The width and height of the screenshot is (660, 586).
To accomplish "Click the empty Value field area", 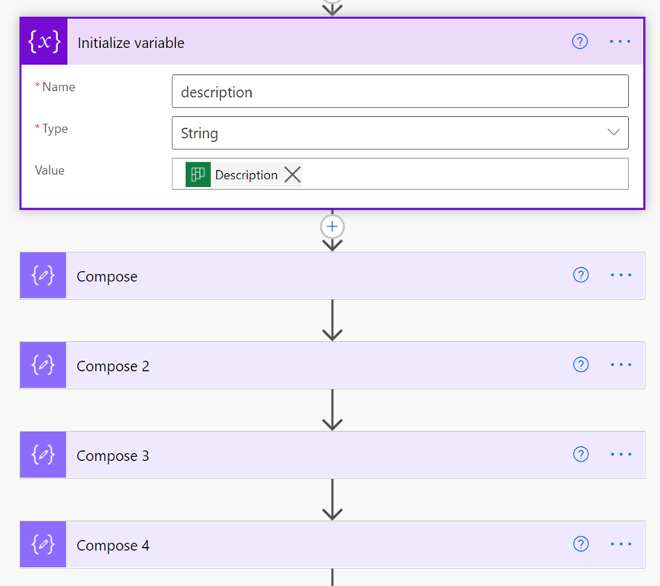I will coord(465,175).
